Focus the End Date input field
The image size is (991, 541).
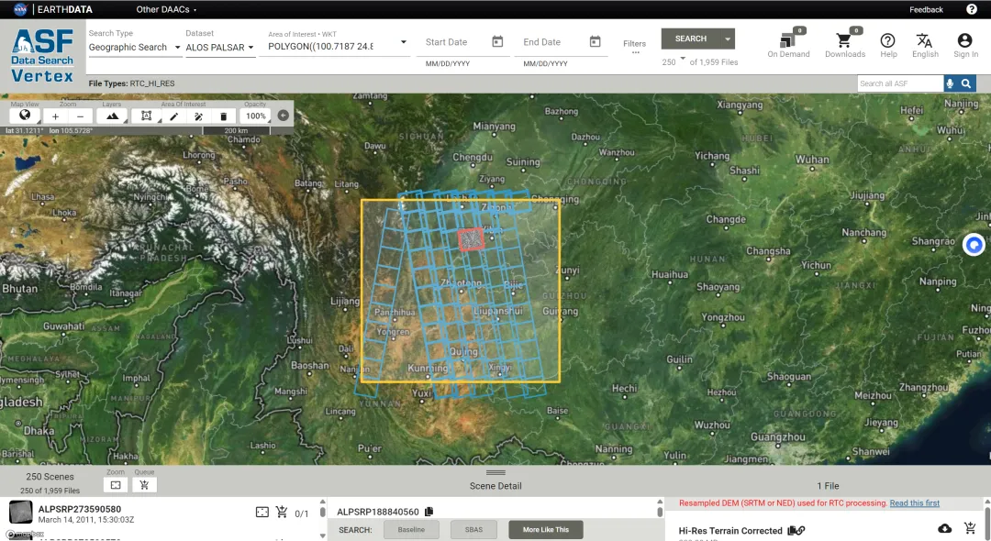tap(552, 42)
